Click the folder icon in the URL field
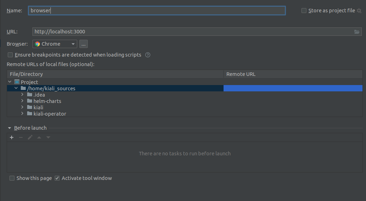 (x=357, y=32)
